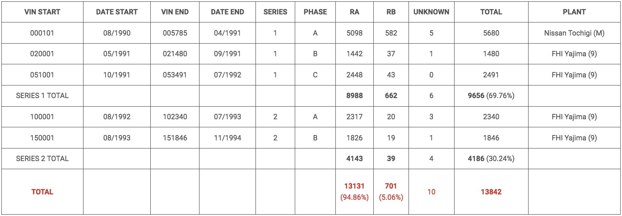Select the 9656 (69.76%) total cell
The height and width of the screenshot is (216, 622).
coord(491,96)
